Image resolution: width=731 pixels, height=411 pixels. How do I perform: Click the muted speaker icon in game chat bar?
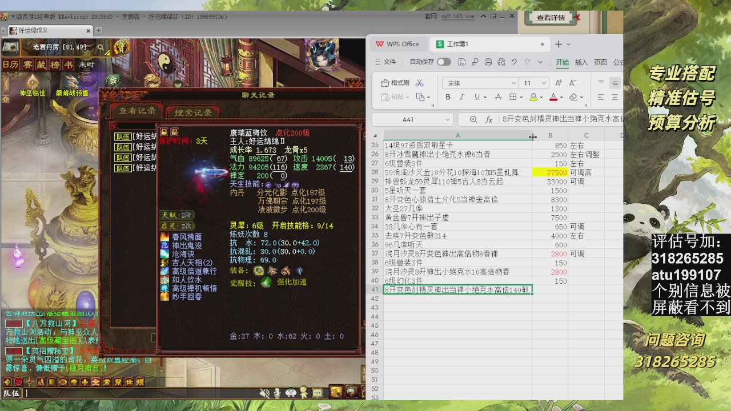pos(264,393)
